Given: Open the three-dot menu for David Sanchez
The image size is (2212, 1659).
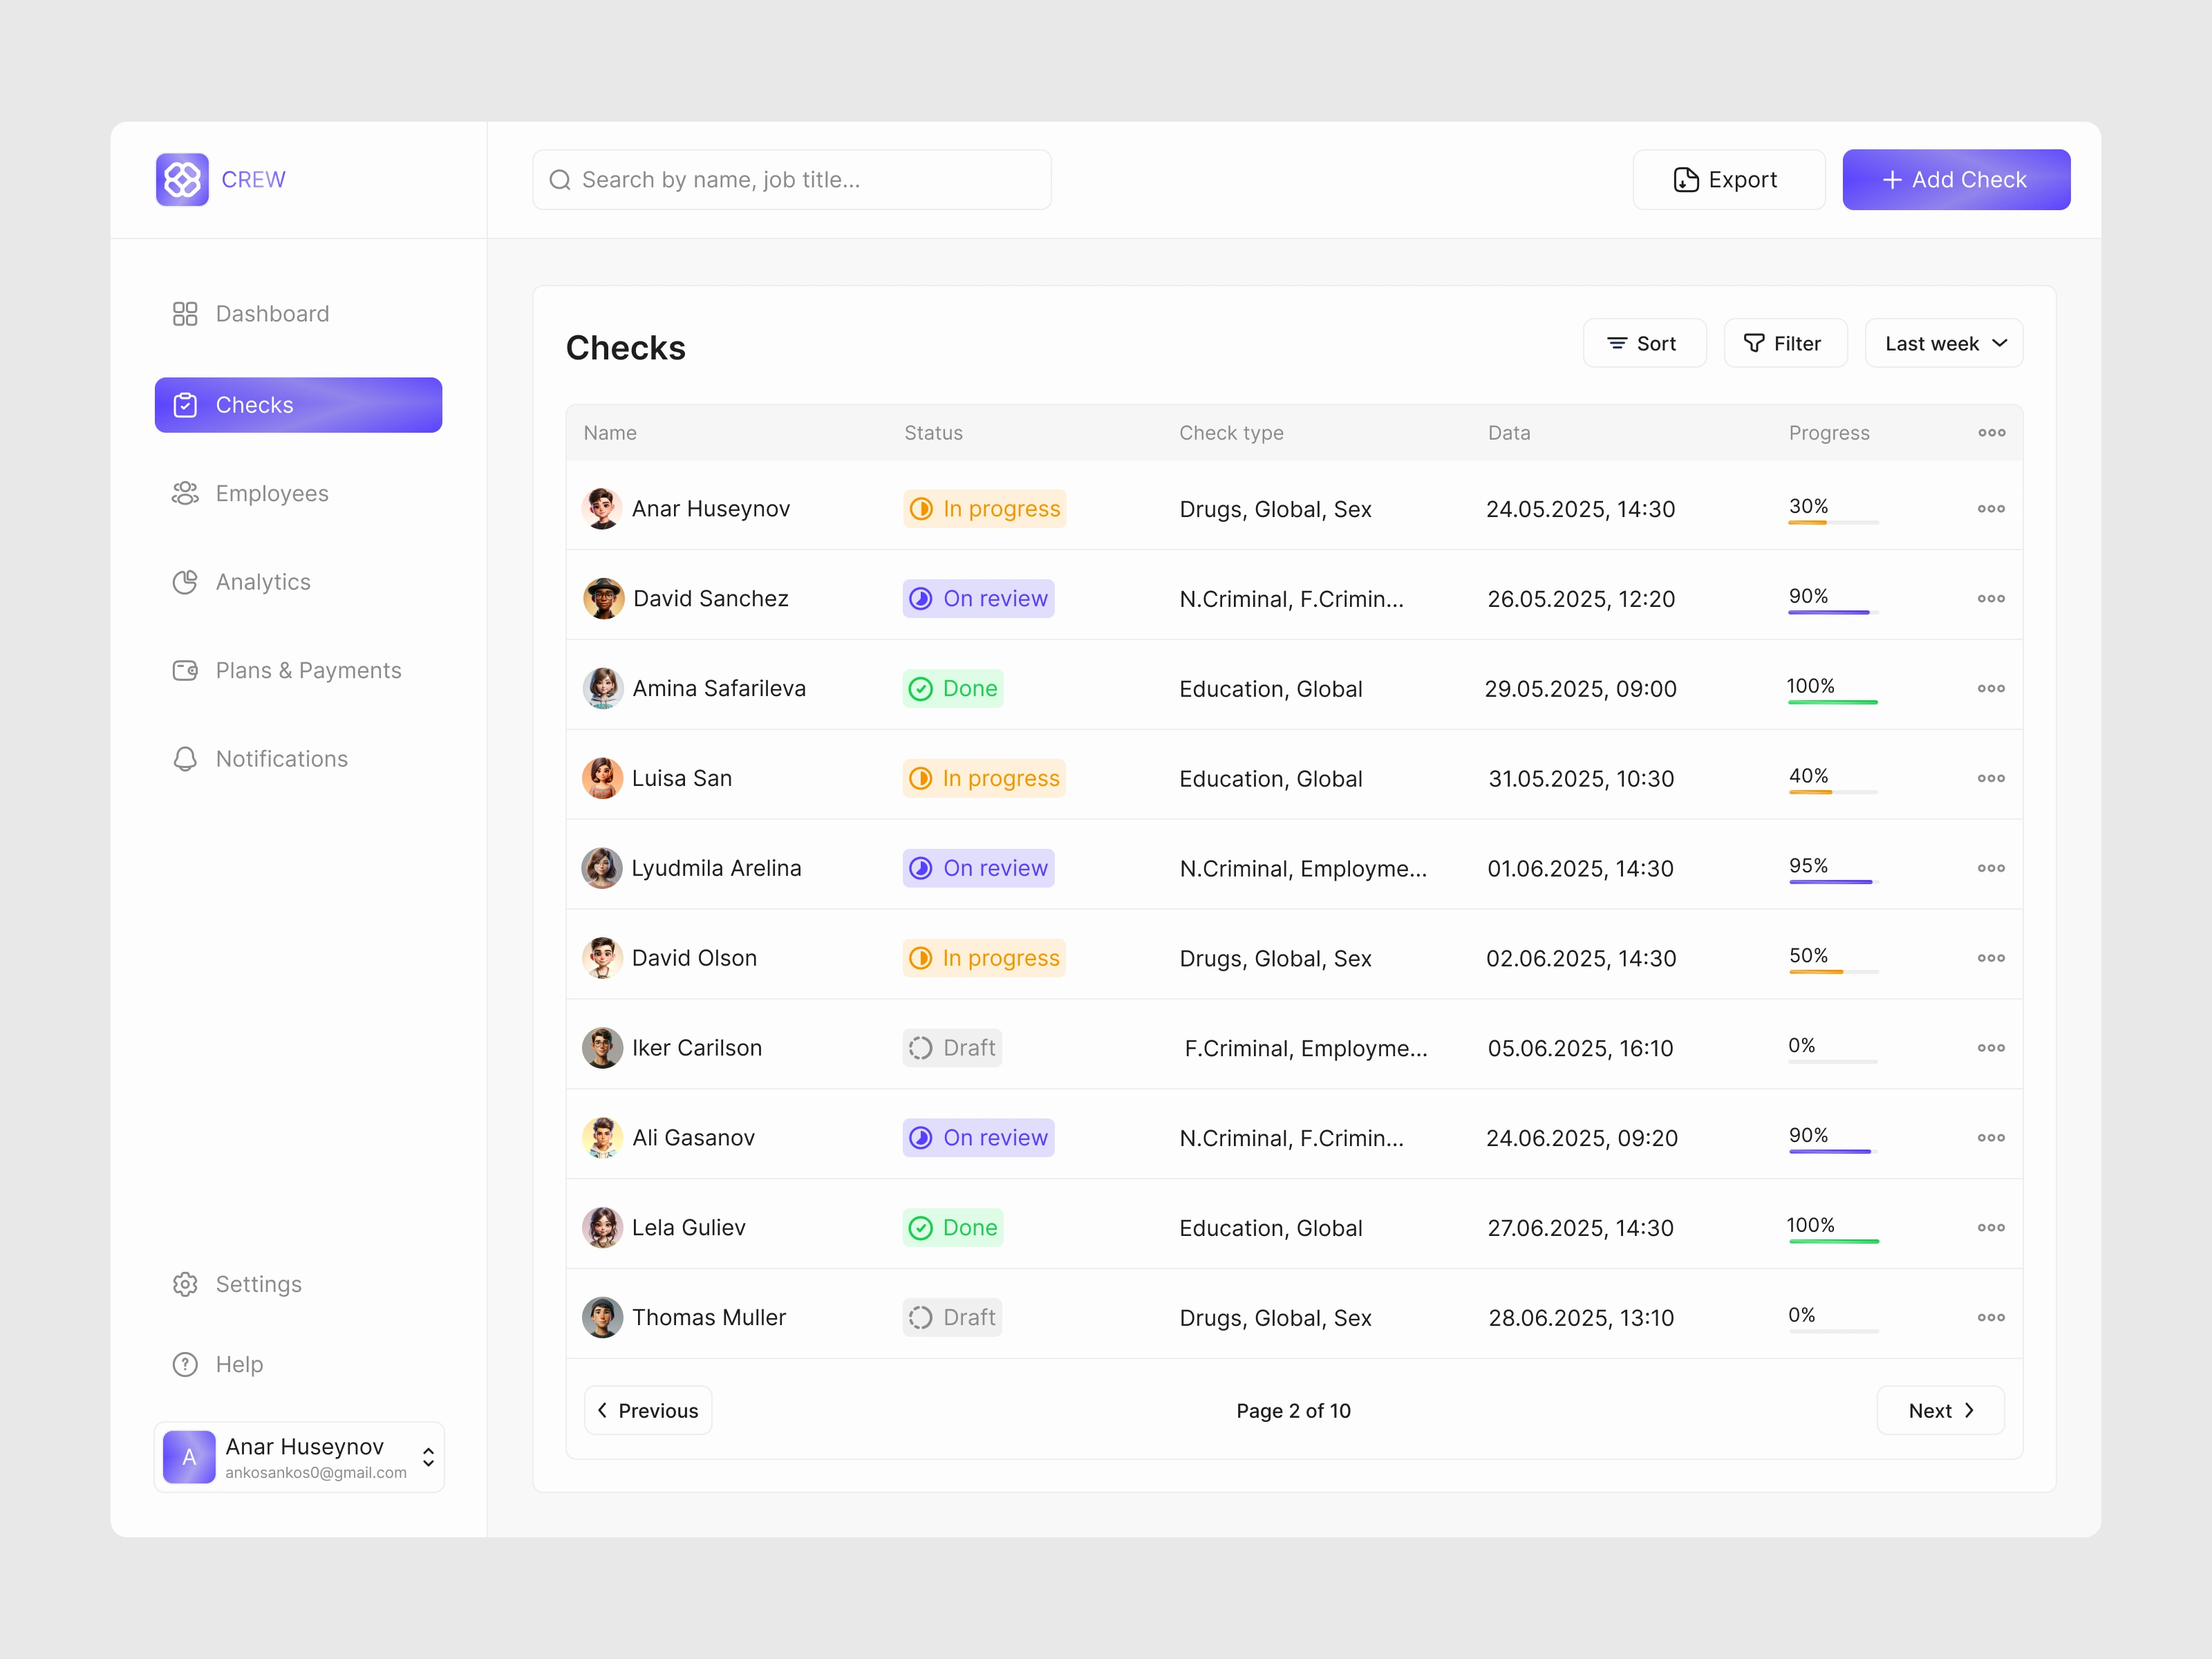Looking at the screenshot, I should pyautogui.click(x=1990, y=599).
